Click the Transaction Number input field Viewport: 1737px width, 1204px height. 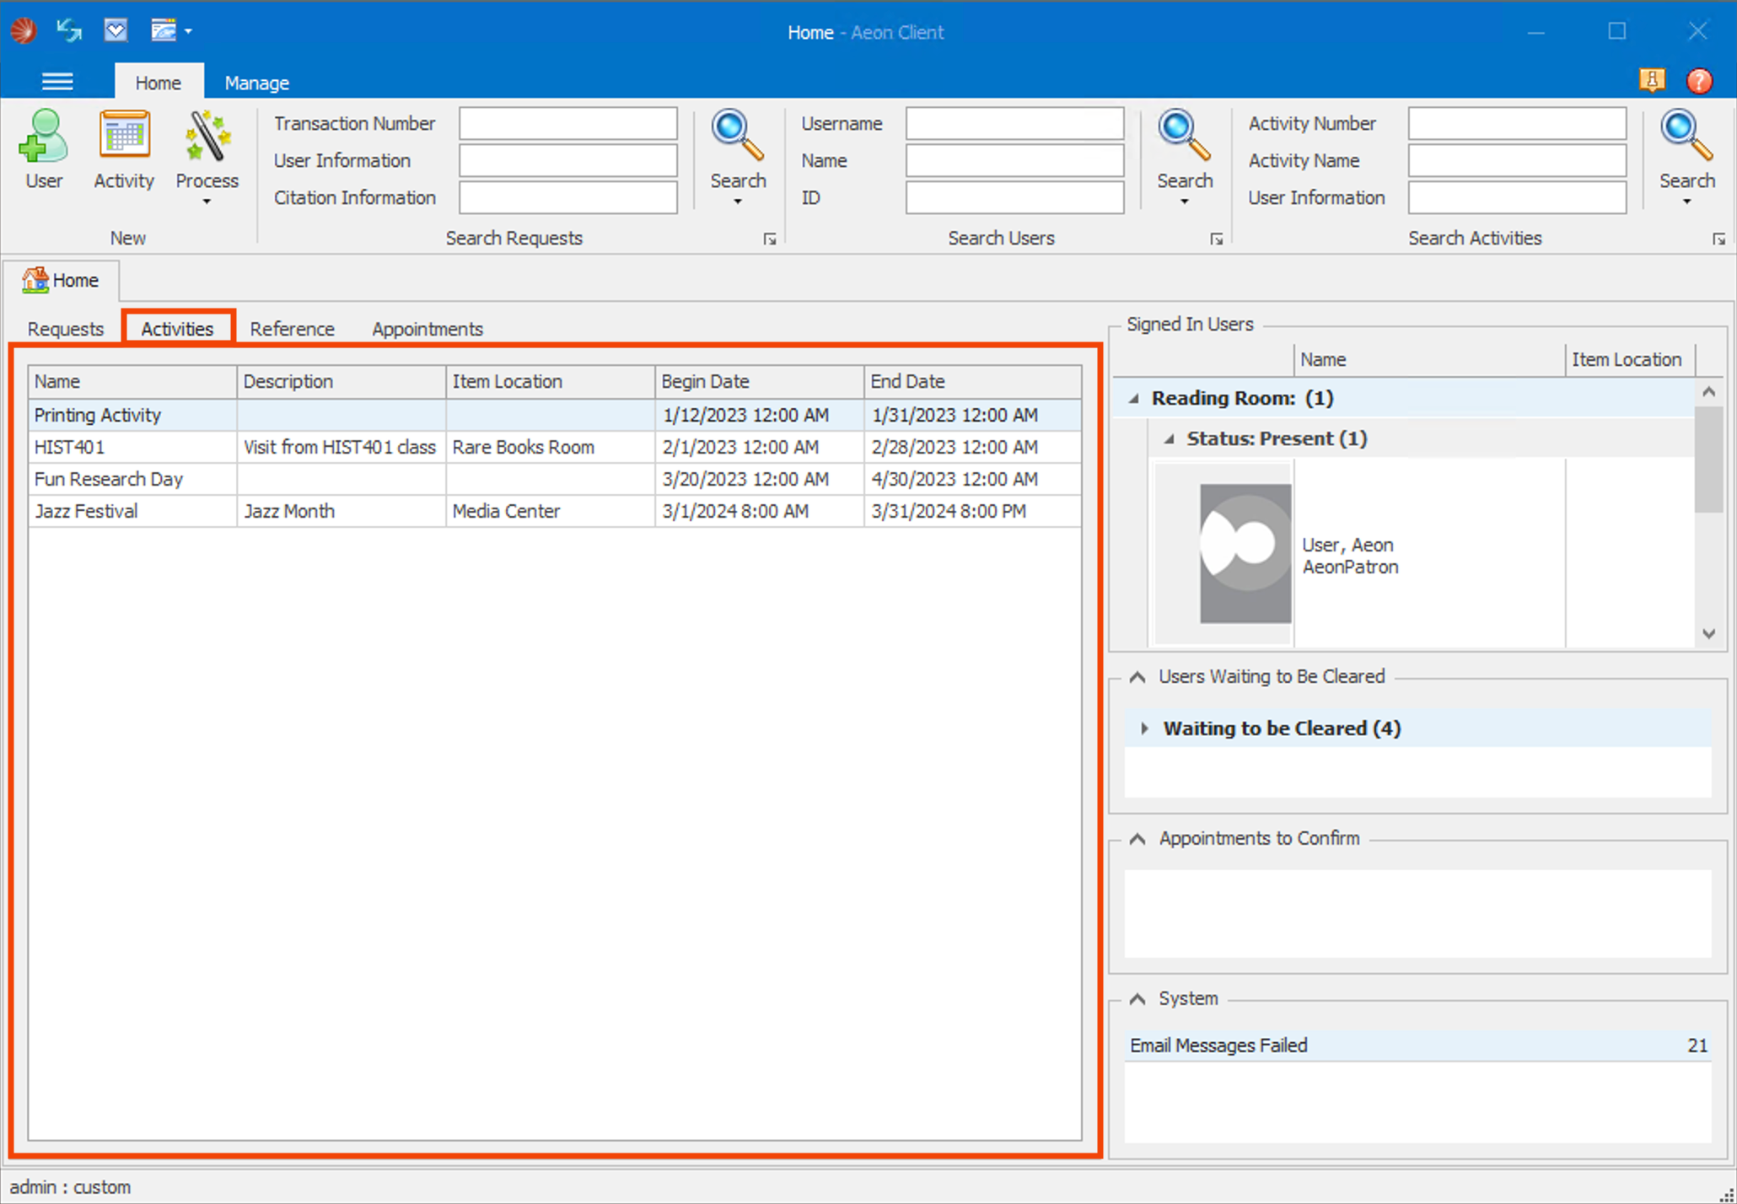tap(567, 124)
